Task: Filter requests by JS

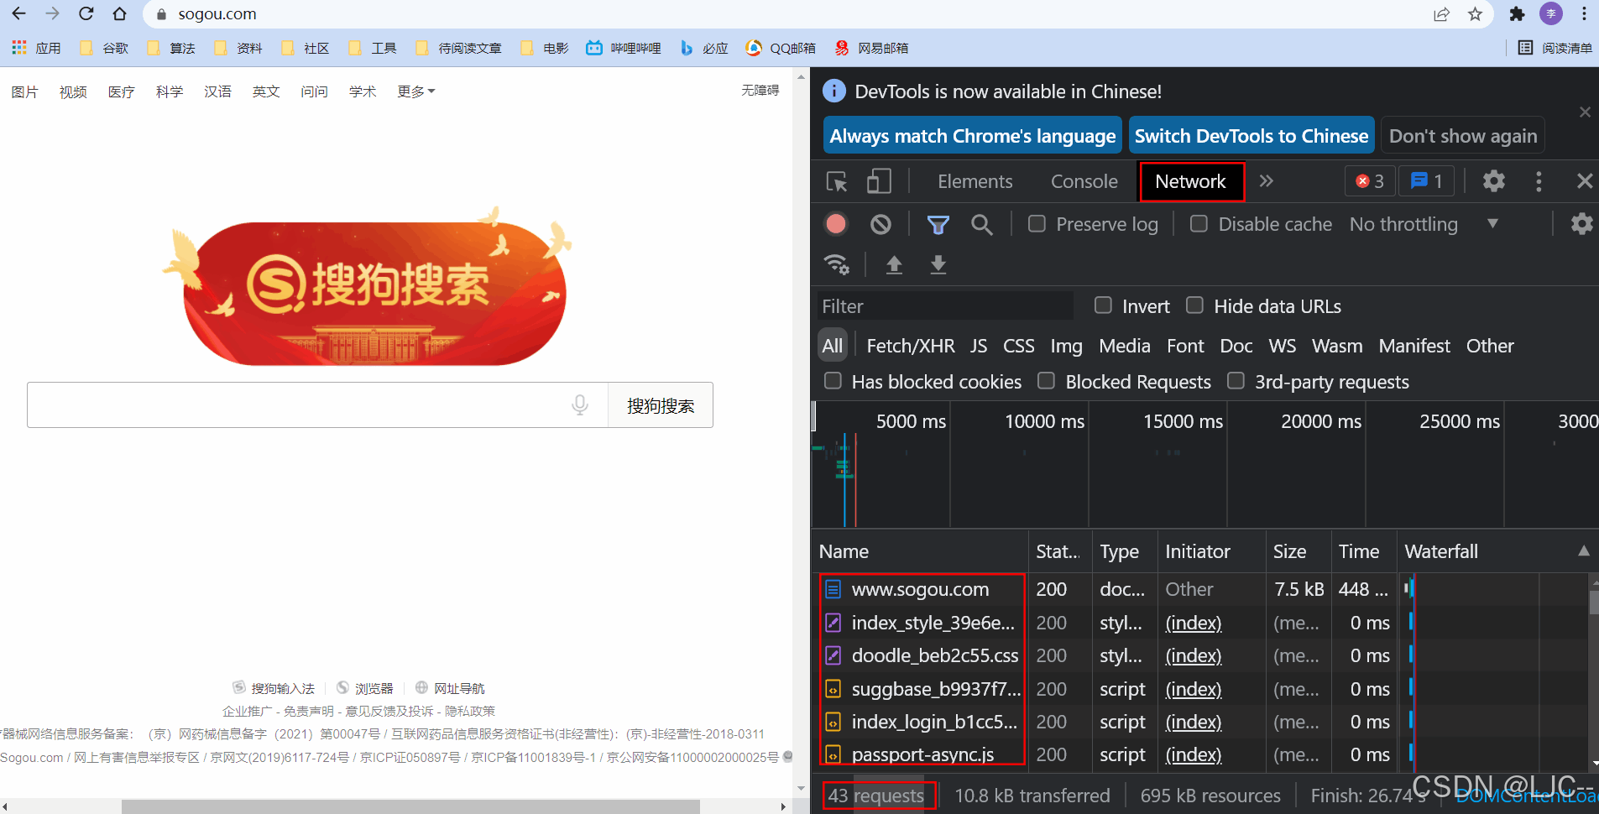Action: (979, 346)
